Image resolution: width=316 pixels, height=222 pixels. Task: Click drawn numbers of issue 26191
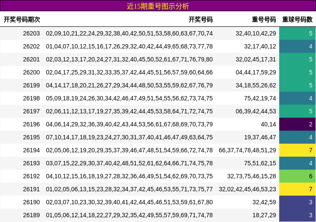tap(129, 190)
